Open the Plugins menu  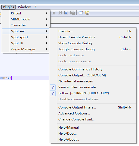(x=8, y=7)
